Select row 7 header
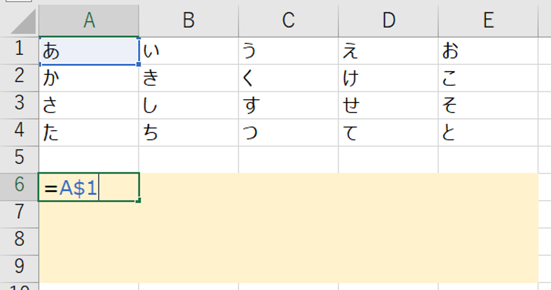 [x=19, y=214]
